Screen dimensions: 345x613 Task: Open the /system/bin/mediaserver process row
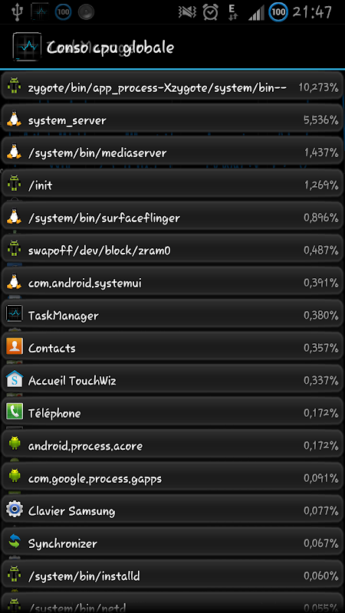[x=172, y=151]
